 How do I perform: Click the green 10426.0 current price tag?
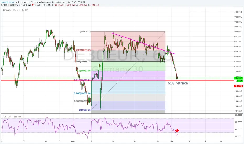coord(238,78)
